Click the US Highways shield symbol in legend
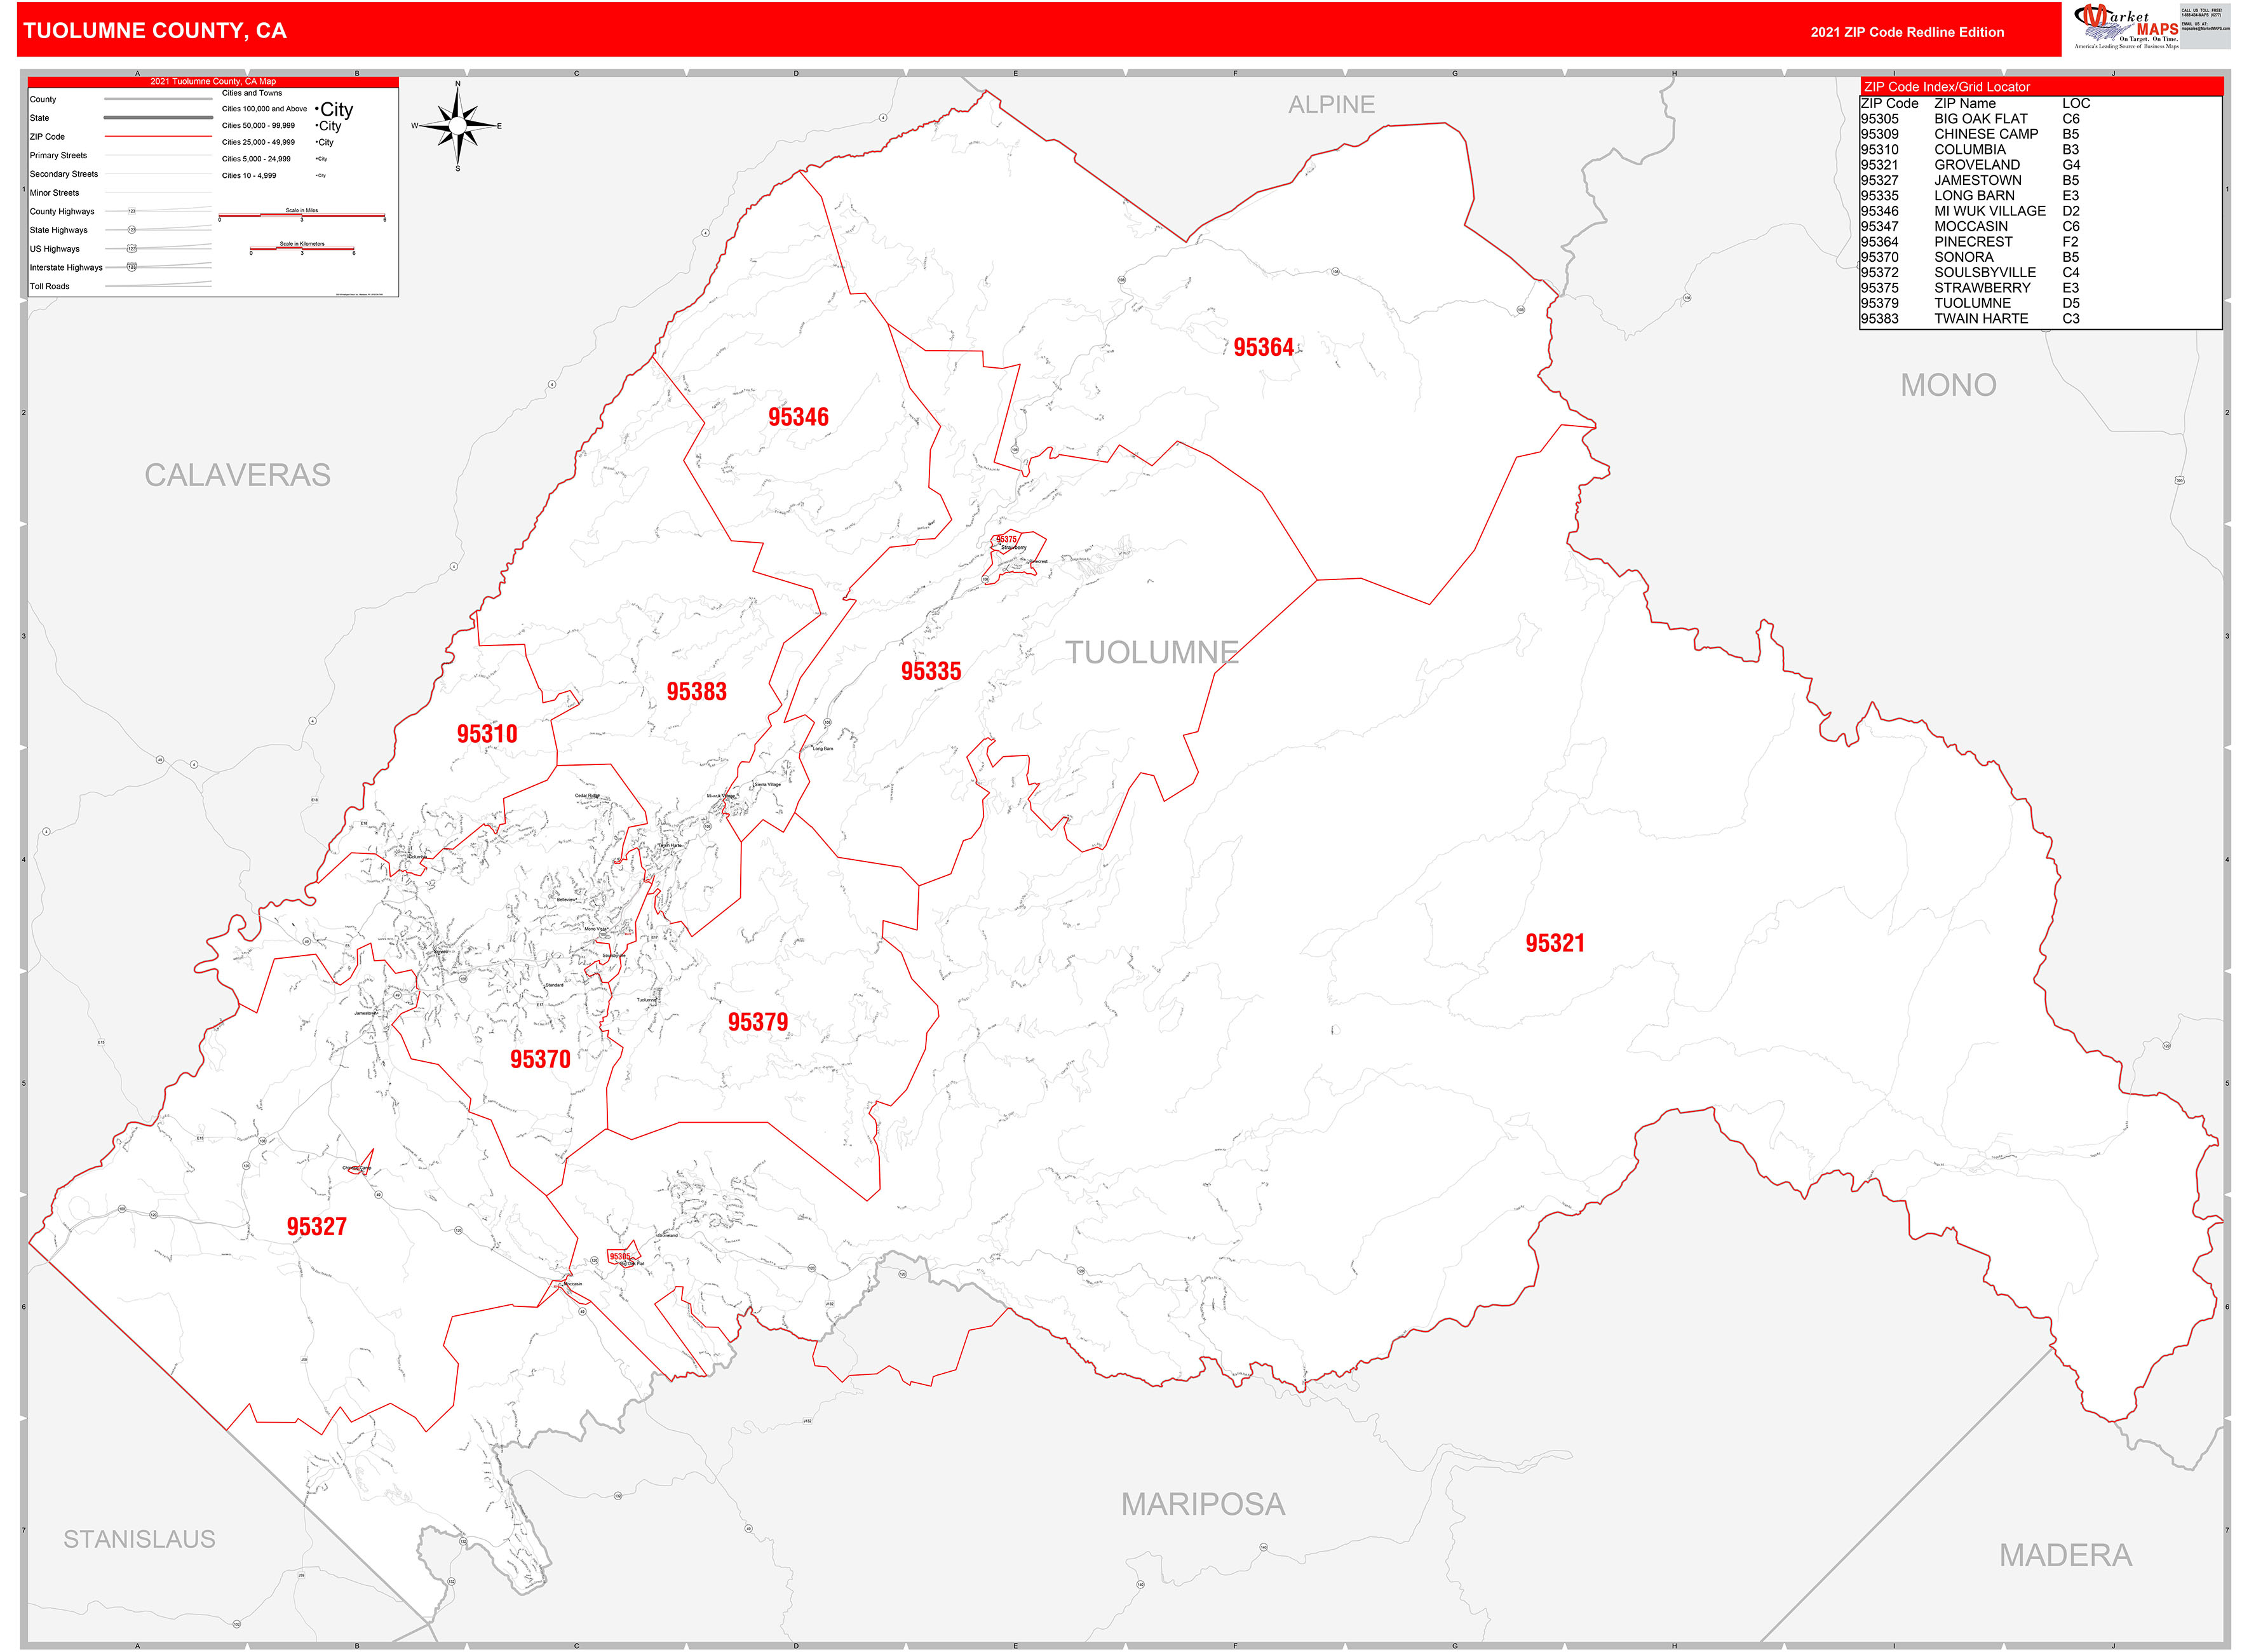Screen dimensions: 2242x1652 pos(131,249)
